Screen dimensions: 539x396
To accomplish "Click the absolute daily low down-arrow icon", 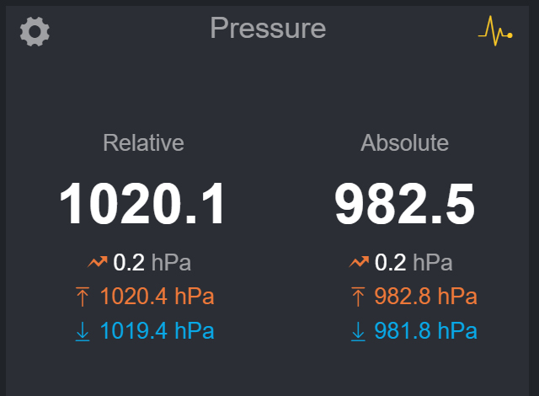I will (358, 331).
